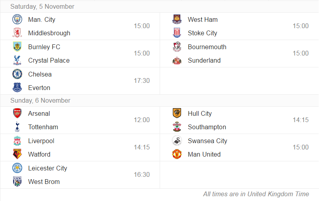Click the Arsenal cannon crest
Screen dimensions: 319x201
pyautogui.click(x=17, y=113)
